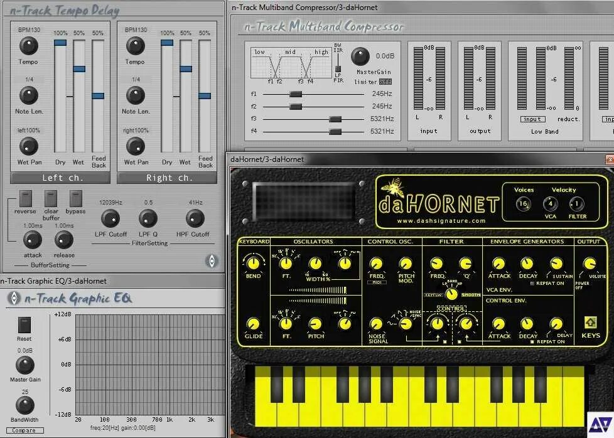Click the Left channel Note Len. knob
614x438 pixels.
29,95
